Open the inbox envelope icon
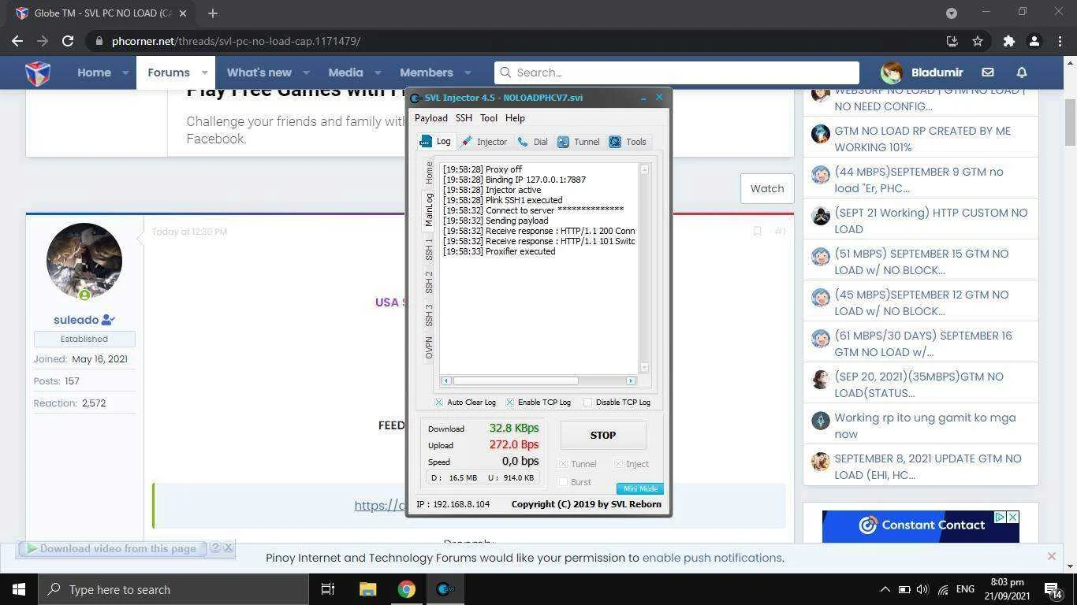The height and width of the screenshot is (605, 1077). tap(987, 72)
